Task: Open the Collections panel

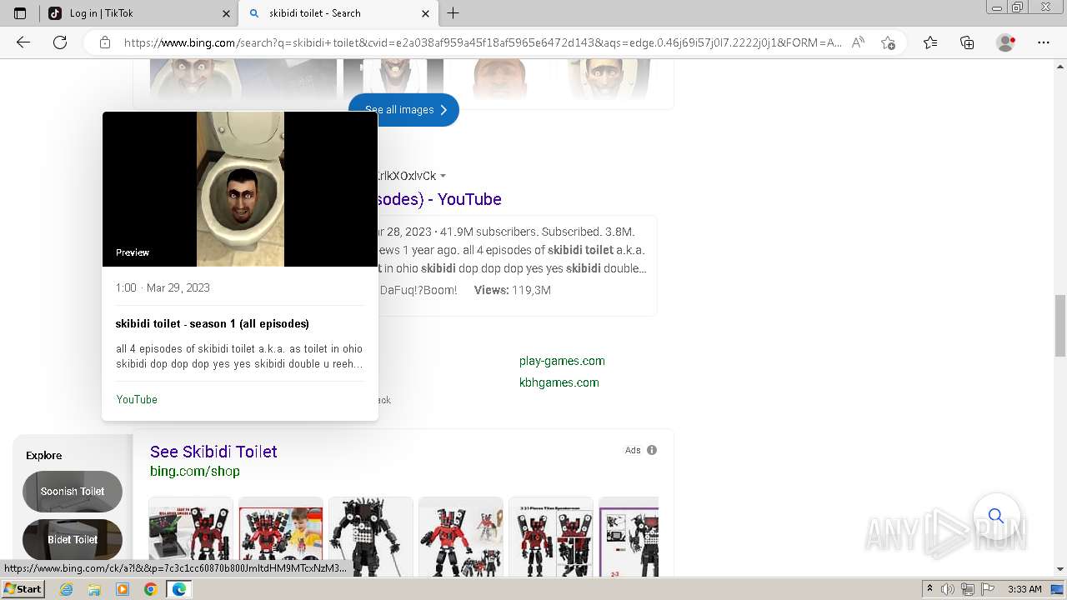Action: coord(967,42)
